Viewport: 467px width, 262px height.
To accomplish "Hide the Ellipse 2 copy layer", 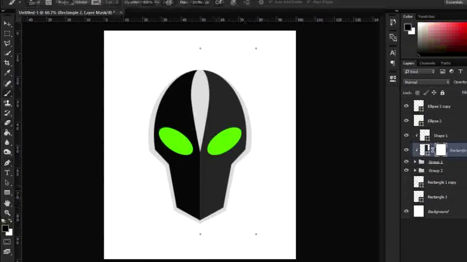I will coord(406,106).
